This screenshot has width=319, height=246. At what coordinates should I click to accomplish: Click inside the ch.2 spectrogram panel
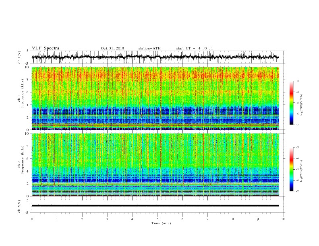click(x=155, y=165)
